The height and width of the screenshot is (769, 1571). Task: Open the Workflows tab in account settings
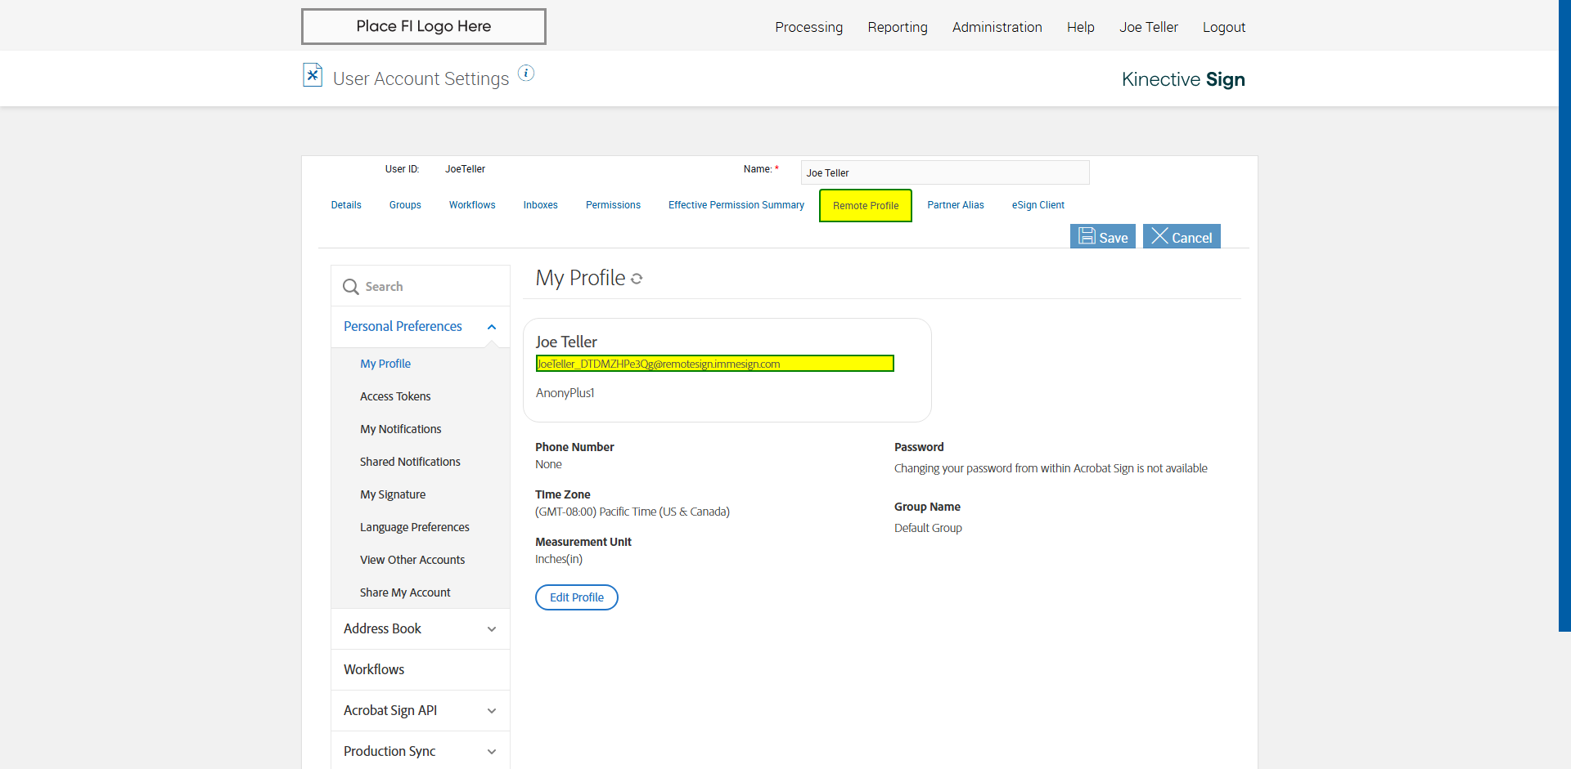472,205
